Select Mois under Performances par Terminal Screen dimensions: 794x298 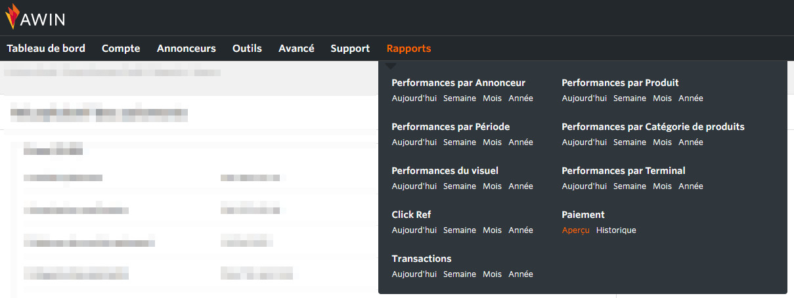pyautogui.click(x=662, y=186)
